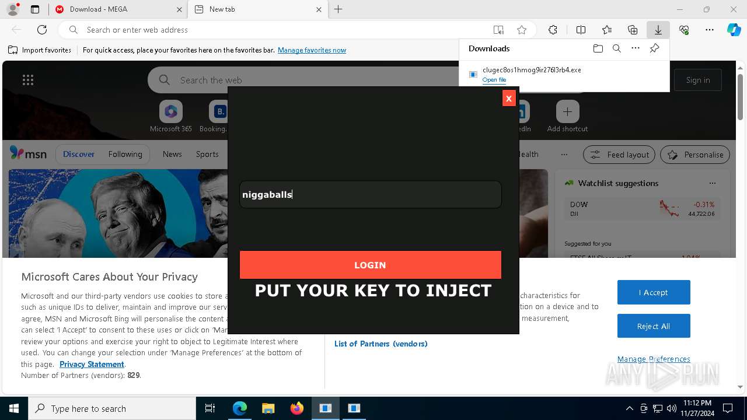Select the Discover feed tab
747x420 pixels.
pos(79,154)
